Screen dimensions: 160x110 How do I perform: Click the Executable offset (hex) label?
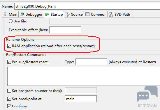coord(28,30)
